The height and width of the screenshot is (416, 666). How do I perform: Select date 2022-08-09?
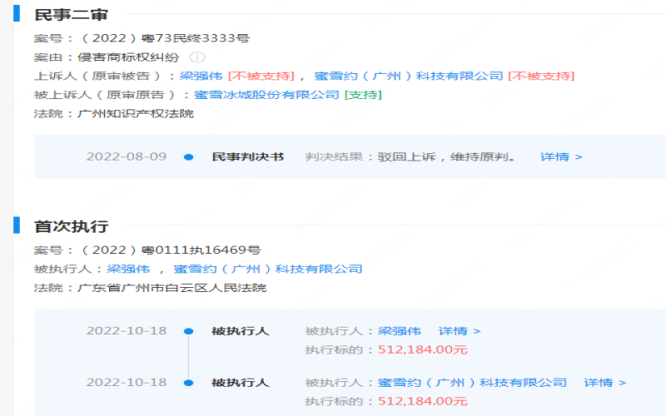tap(127, 156)
